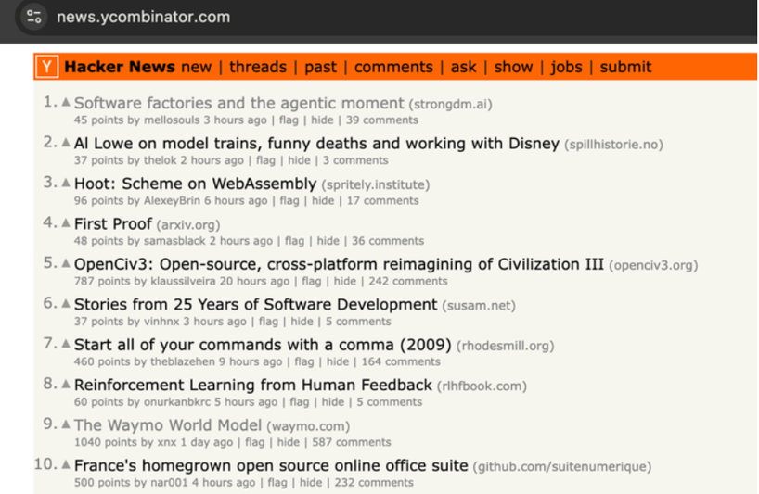The image size is (759, 494).
Task: View 5 comments on the susam.net story
Action: tap(358, 322)
